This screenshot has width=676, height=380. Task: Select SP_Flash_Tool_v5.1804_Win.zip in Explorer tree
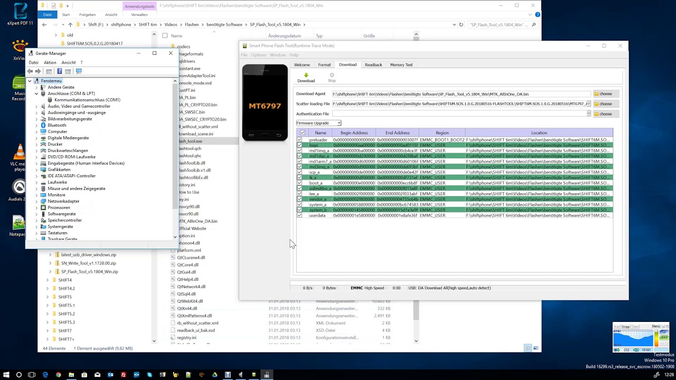pos(89,271)
